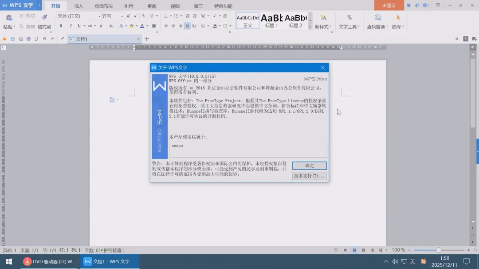This screenshot has height=269, width=479.
Task: Click the print icon
Action: [x=28, y=39]
